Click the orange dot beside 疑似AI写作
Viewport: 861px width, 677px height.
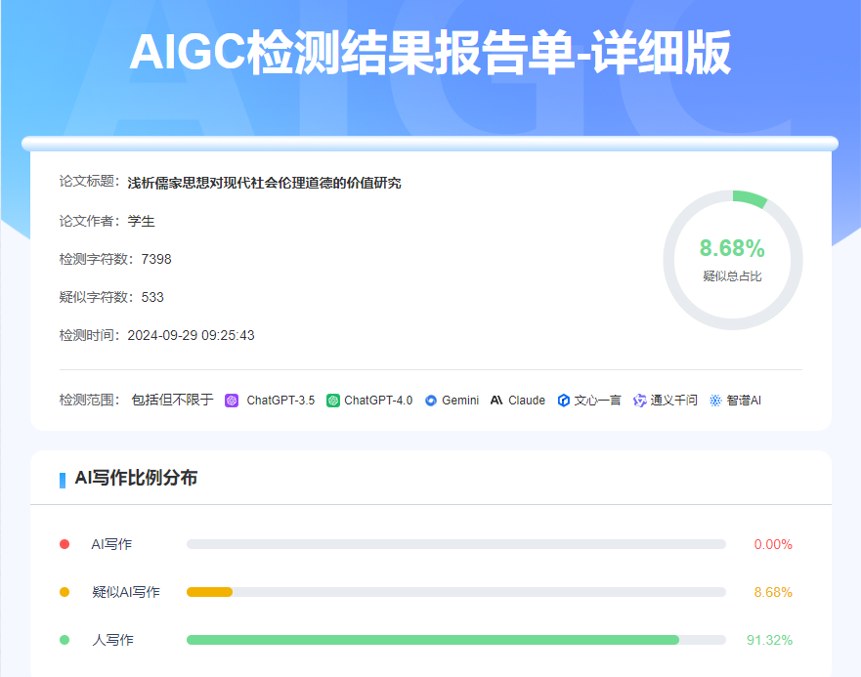(65, 592)
